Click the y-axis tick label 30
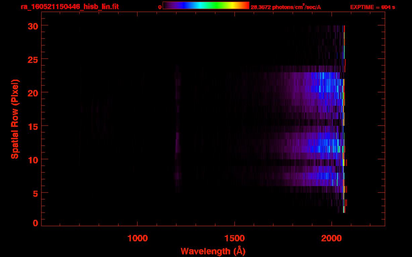 [x=33, y=26]
